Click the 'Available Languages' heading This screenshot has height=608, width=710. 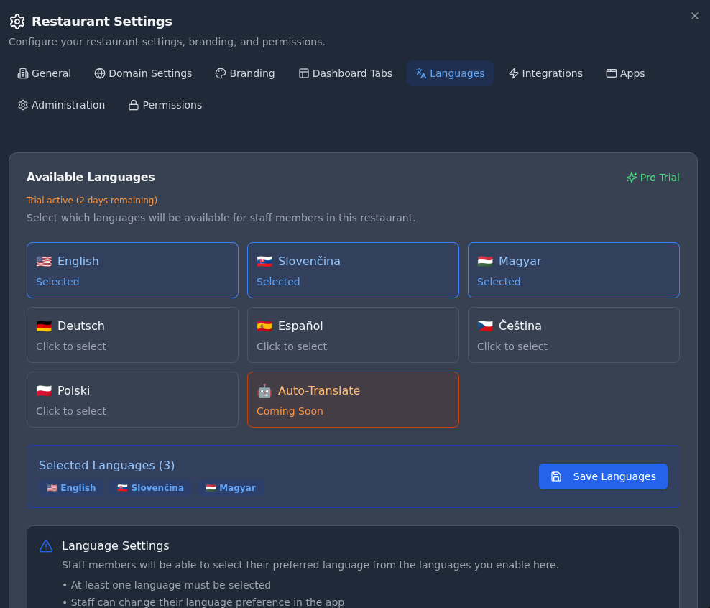pyautogui.click(x=91, y=177)
